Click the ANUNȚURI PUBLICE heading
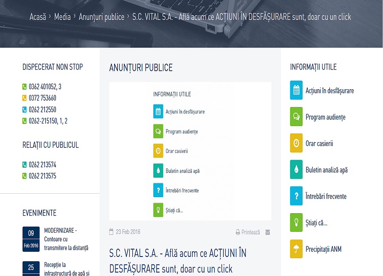This screenshot has height=276, width=383. coord(141,68)
